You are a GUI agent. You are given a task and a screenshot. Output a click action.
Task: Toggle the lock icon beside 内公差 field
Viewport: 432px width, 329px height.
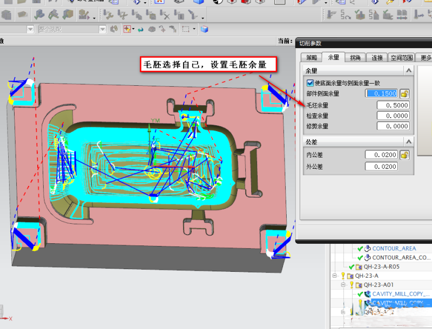coord(404,155)
